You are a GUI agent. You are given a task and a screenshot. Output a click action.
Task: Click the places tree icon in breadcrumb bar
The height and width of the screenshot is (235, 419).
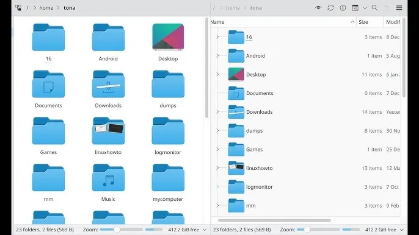(18, 8)
